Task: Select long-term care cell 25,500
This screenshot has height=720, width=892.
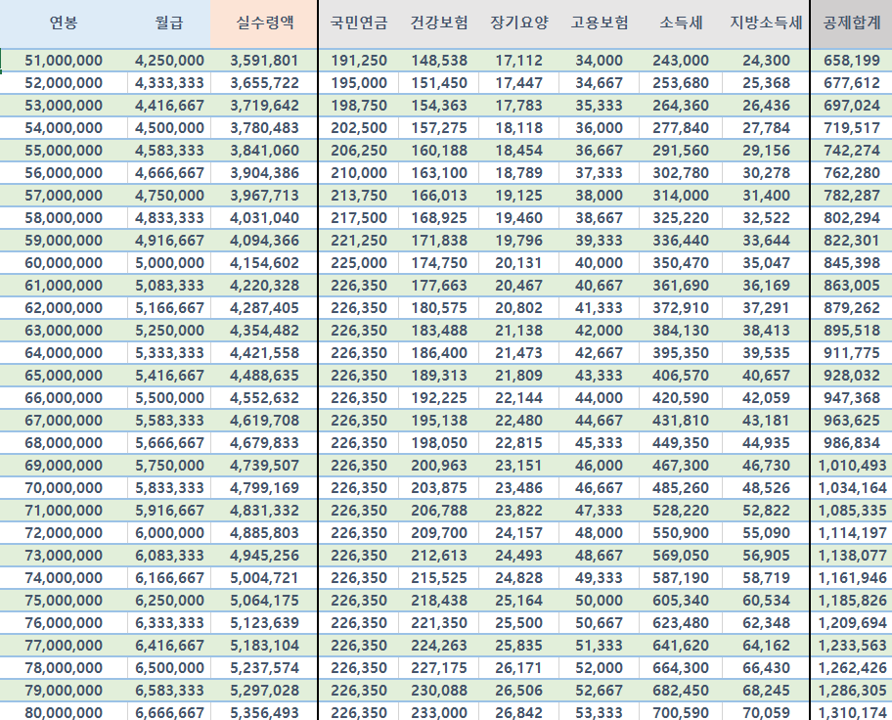Action: (518, 623)
